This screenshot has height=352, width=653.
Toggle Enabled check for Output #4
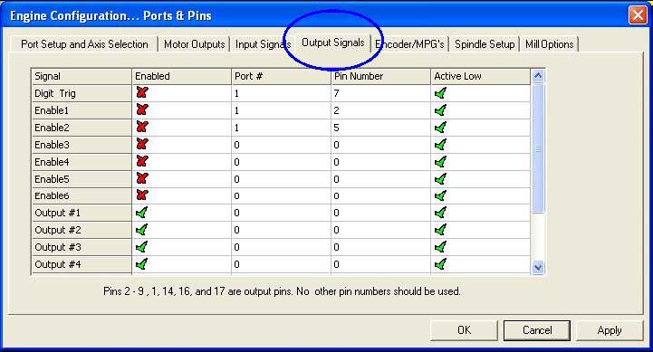(141, 264)
